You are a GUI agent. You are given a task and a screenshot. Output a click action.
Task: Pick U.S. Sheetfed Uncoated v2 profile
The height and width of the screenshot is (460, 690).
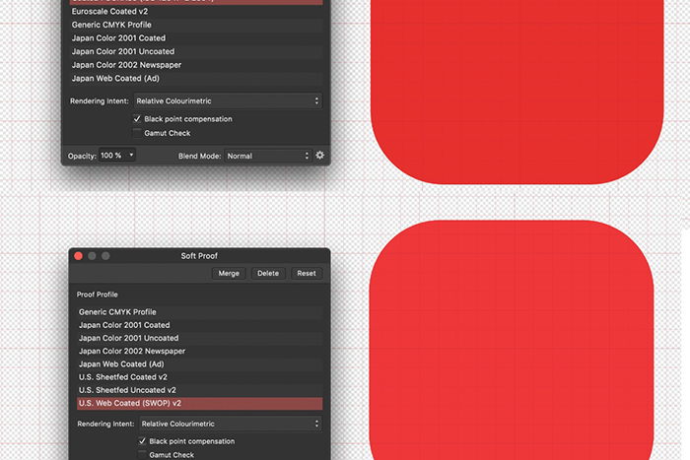[x=199, y=390]
